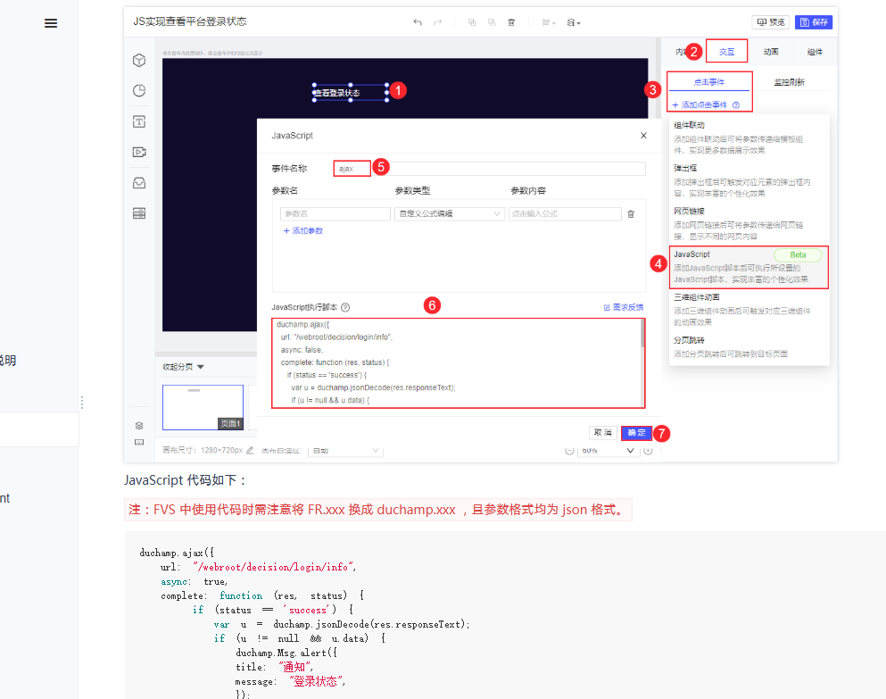
Task: Click the undo arrow in editor toolbar
Action: (x=418, y=22)
